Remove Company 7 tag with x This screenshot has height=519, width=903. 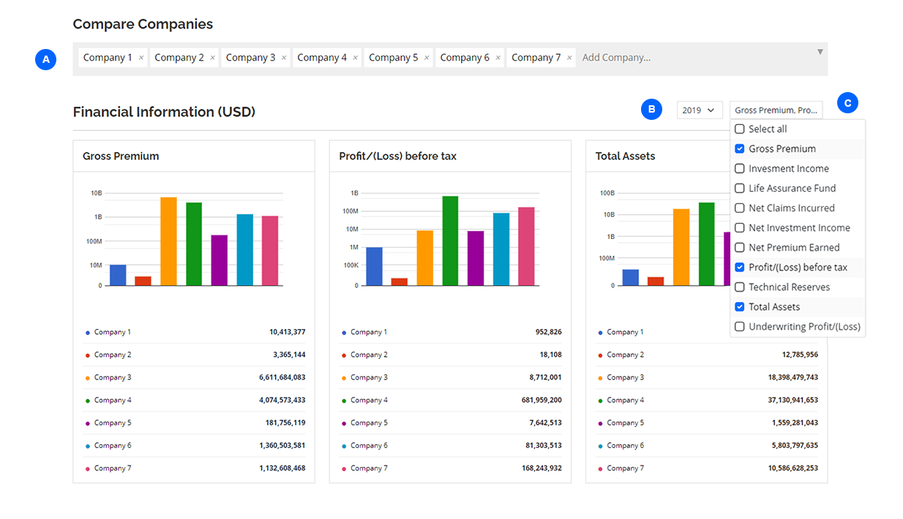[569, 58]
